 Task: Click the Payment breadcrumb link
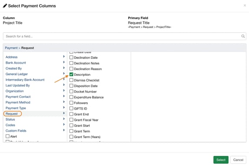coord(11,48)
